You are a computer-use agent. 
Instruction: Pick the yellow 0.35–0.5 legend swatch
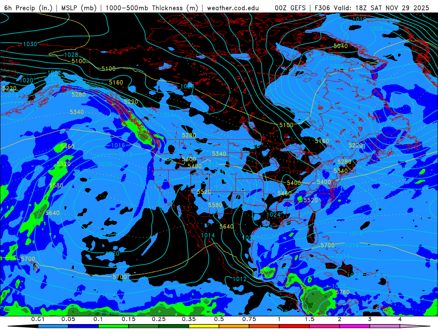point(204,326)
